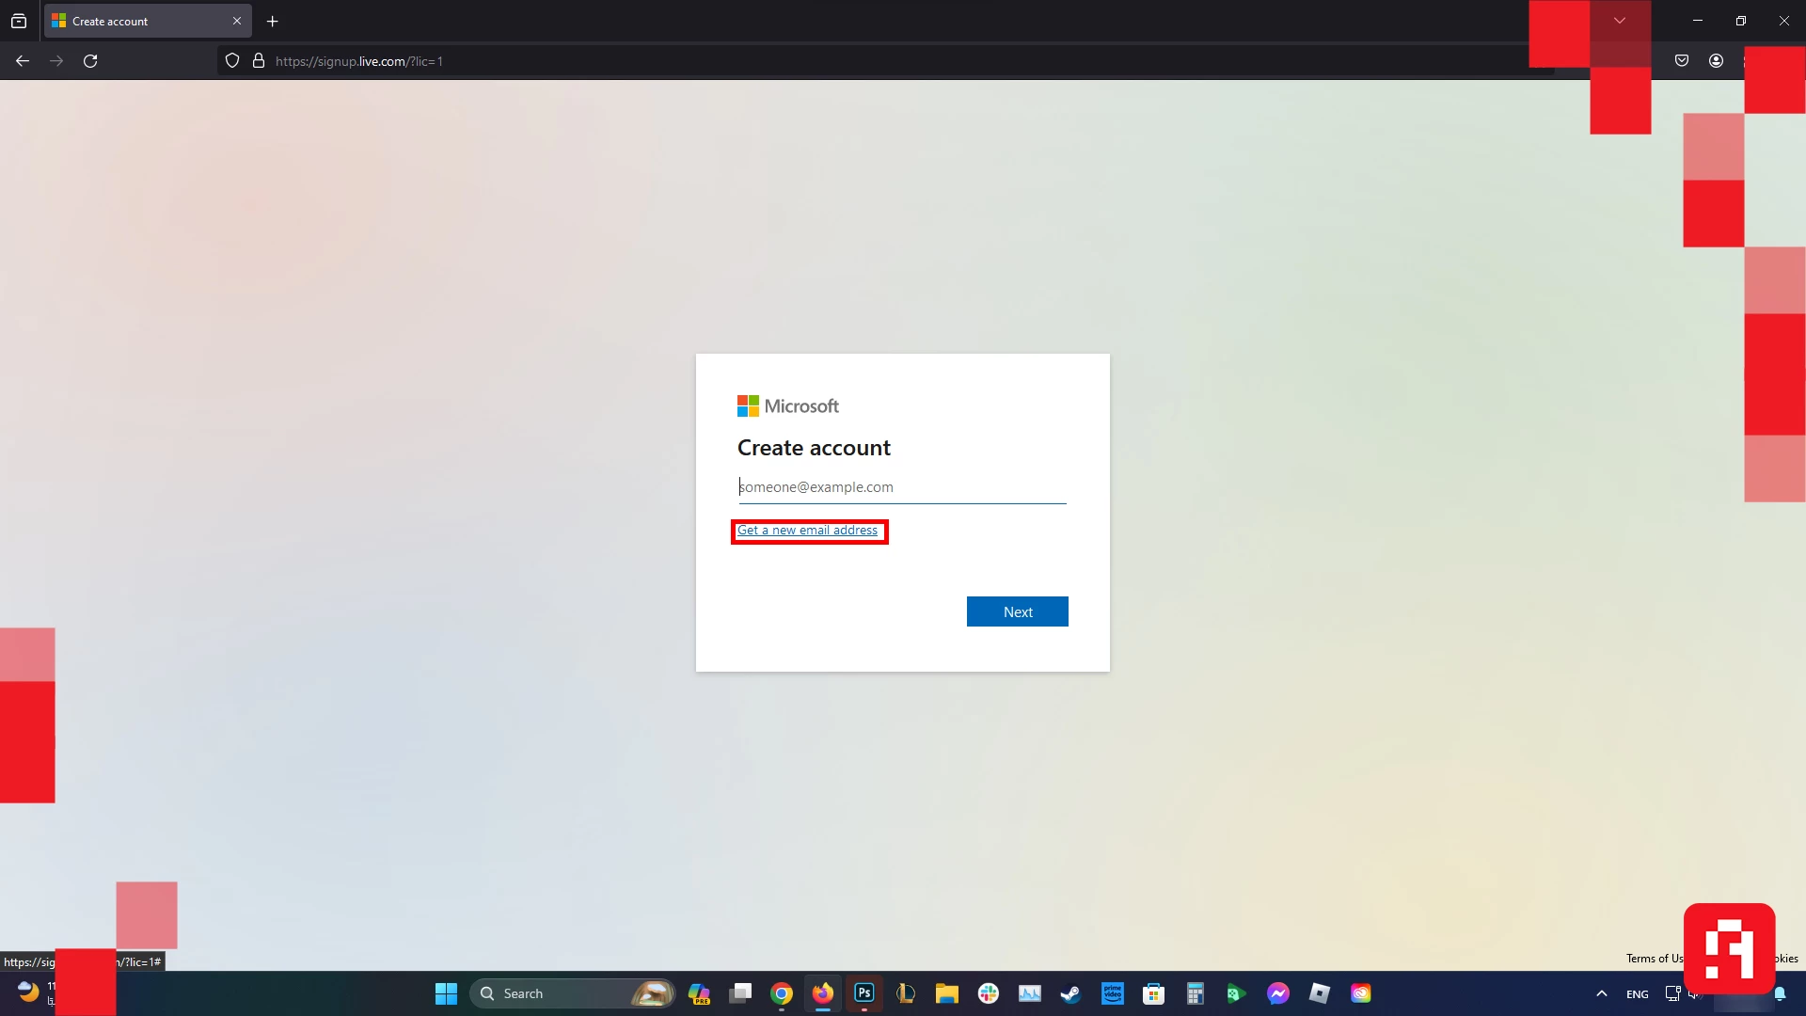The height and width of the screenshot is (1016, 1806).
Task: Open Adobe Creative Cloud from the taskbar
Action: pos(1361,993)
